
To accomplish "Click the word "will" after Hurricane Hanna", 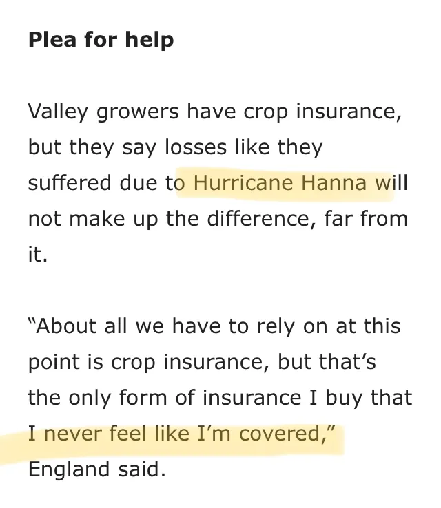I will [x=391, y=182].
